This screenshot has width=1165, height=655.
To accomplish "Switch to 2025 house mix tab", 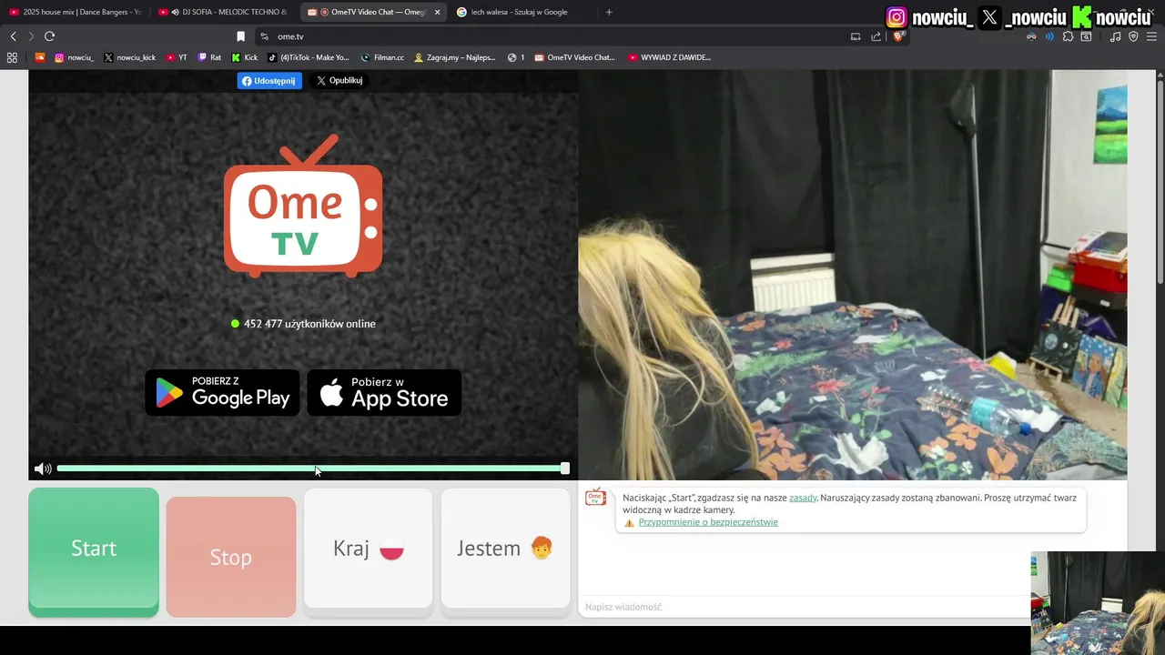I will (x=75, y=12).
